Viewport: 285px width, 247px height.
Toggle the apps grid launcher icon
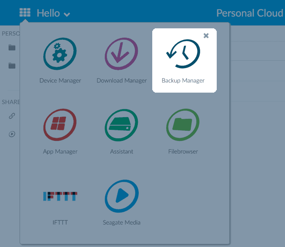click(25, 13)
